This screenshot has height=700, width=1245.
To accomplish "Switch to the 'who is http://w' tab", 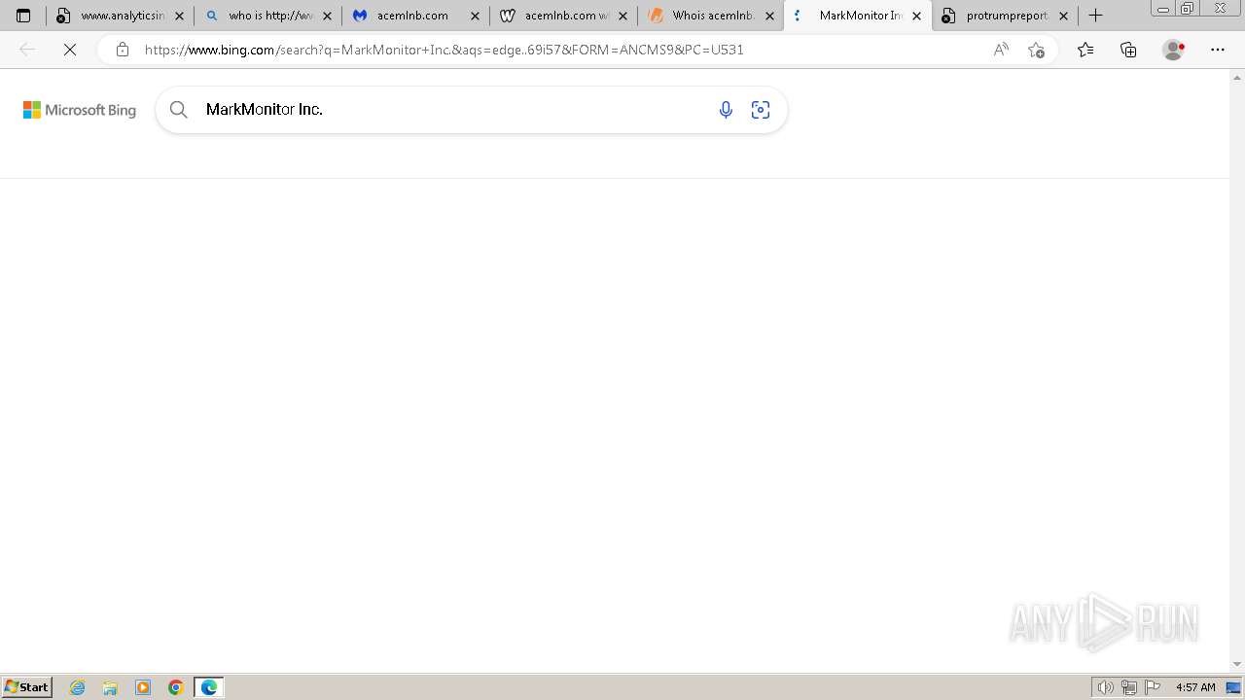I will click(267, 16).
